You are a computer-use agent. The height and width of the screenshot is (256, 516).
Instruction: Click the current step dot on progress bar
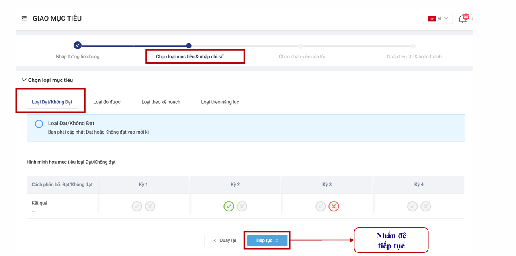point(189,46)
